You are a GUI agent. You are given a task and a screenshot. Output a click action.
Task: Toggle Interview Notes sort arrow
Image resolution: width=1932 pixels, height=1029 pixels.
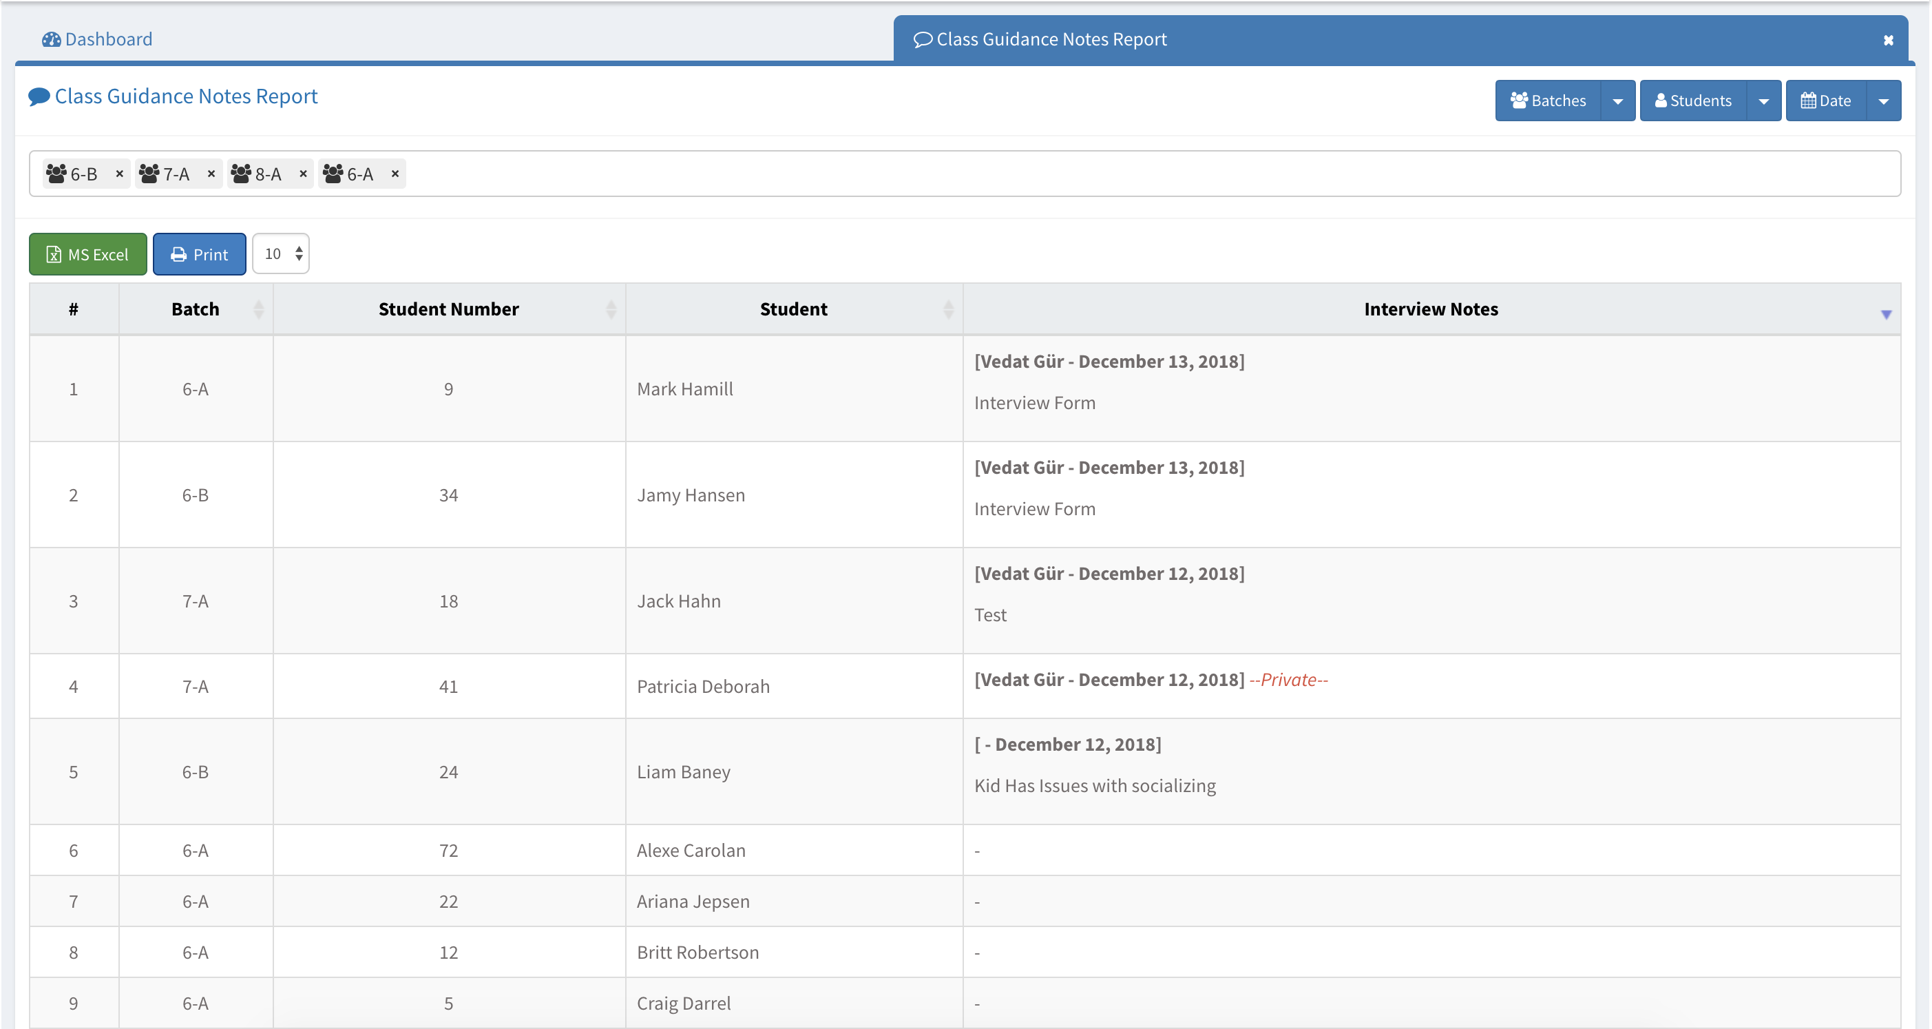[1885, 314]
